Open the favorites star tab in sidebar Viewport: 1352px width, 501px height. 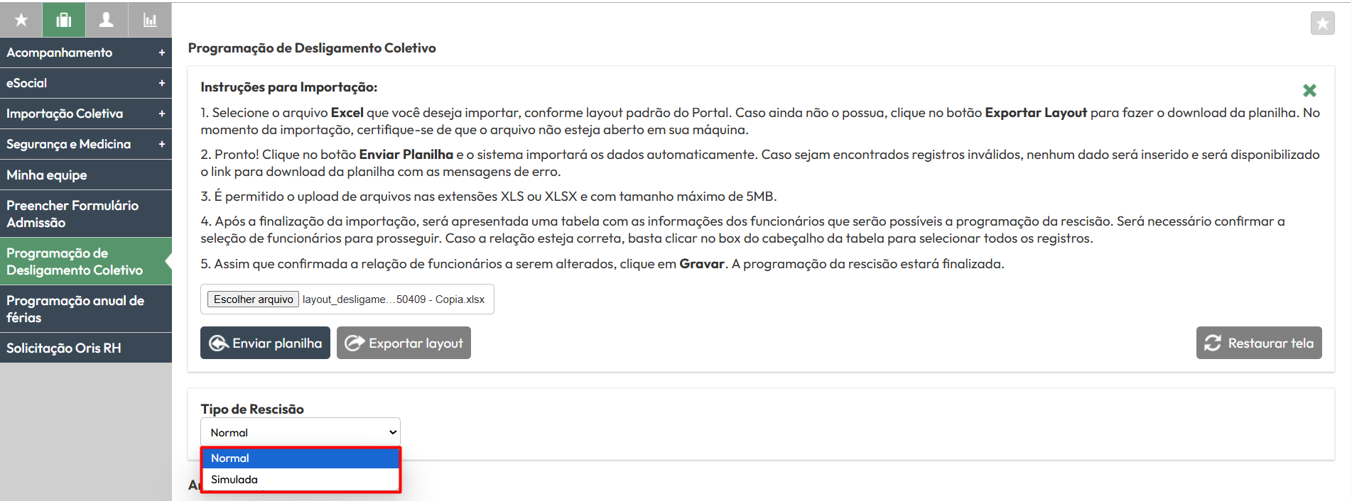pos(21,20)
